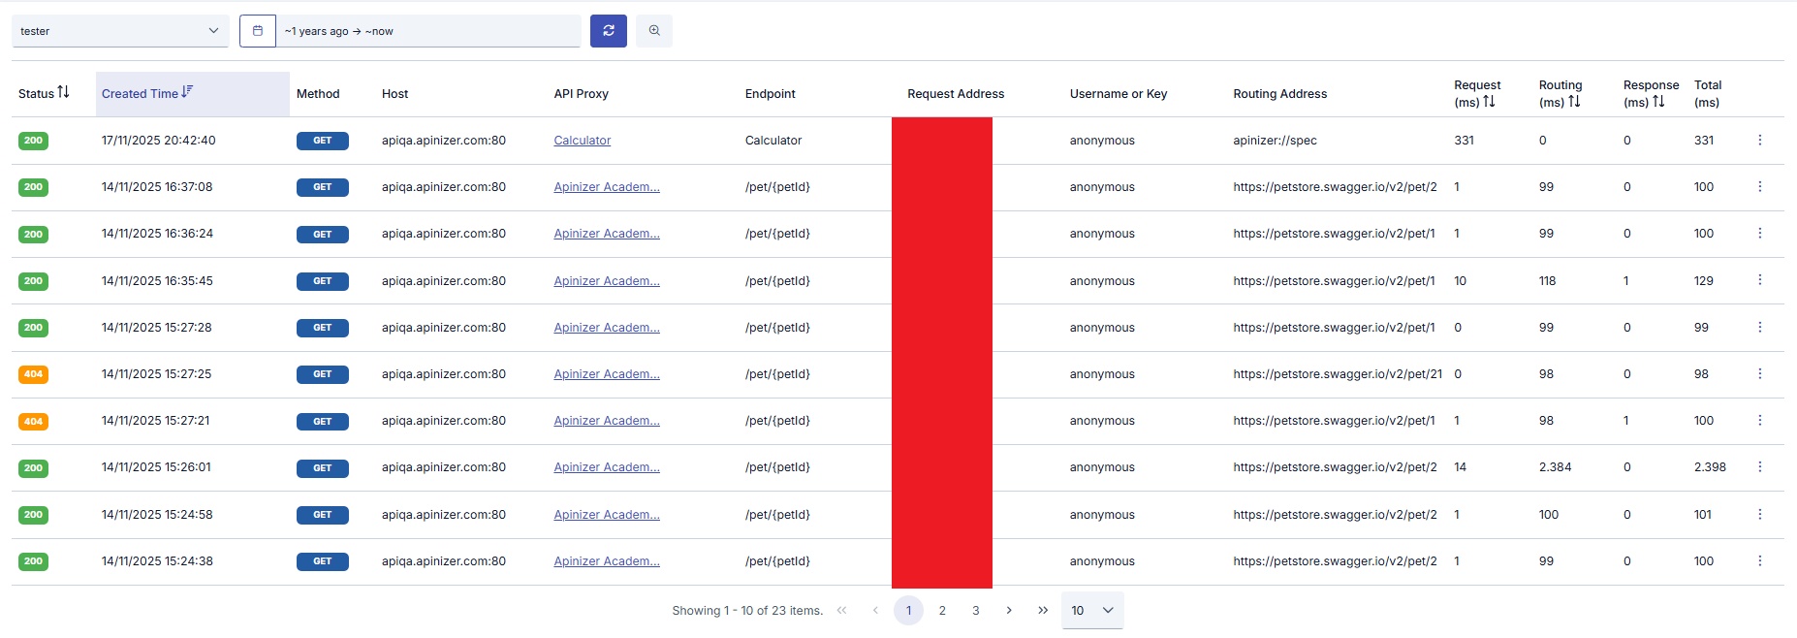Open three-dot menu for 14/11/2025 16:35:45 row

point(1759,280)
